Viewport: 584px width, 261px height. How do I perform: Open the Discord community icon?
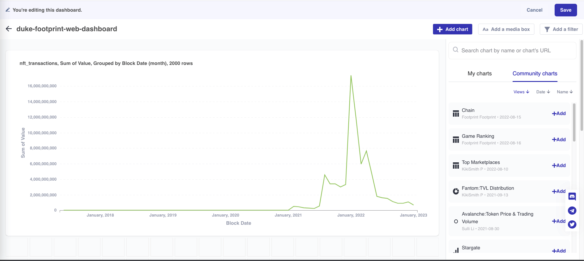tap(572, 197)
